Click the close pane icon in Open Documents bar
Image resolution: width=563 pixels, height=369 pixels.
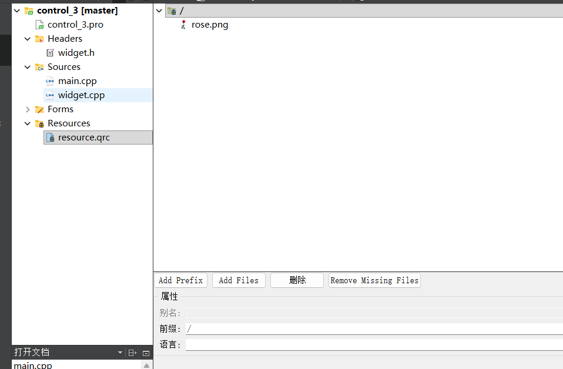pos(146,353)
